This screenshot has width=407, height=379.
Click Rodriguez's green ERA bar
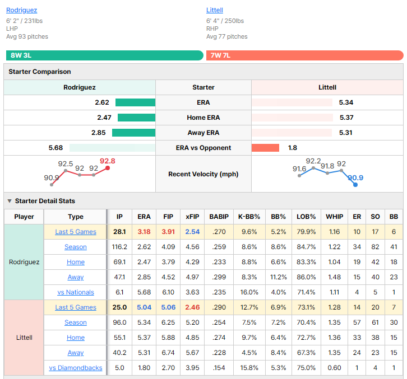(x=135, y=102)
